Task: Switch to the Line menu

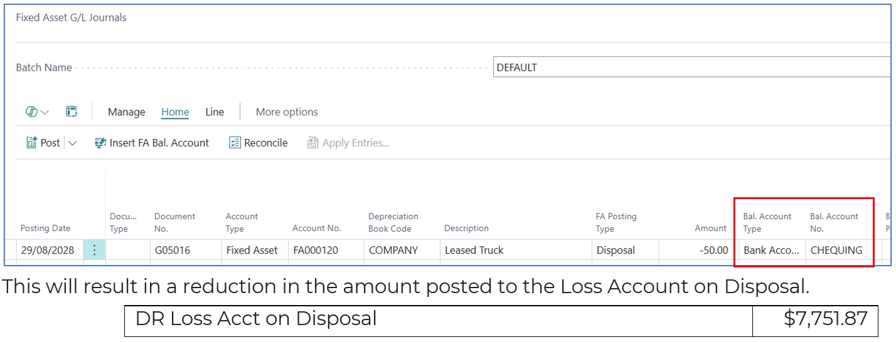Action: click(x=215, y=112)
